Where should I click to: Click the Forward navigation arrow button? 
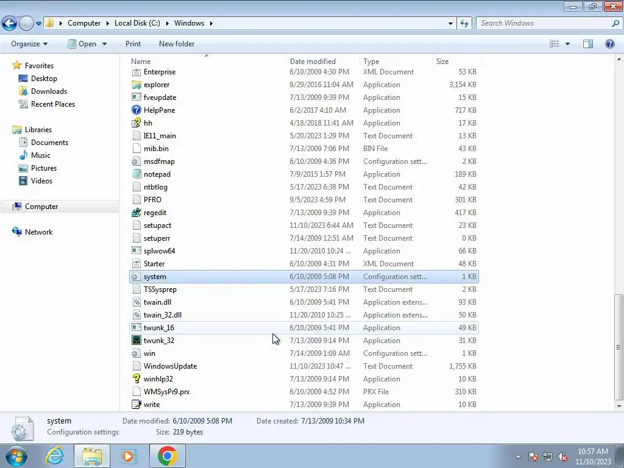(26, 24)
